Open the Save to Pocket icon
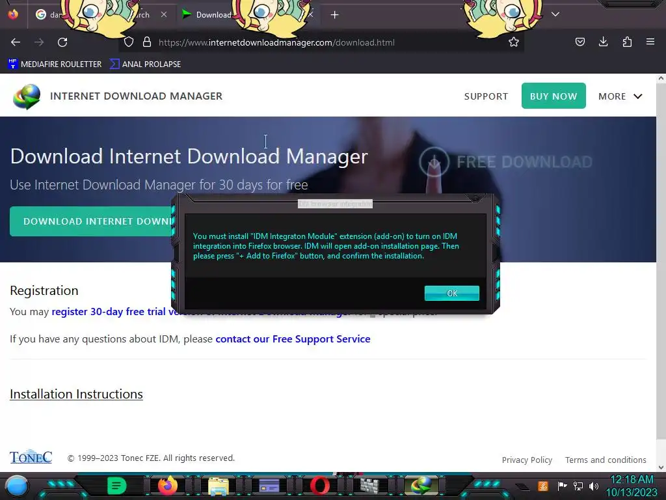Screen dimensions: 666x500 tap(579, 42)
